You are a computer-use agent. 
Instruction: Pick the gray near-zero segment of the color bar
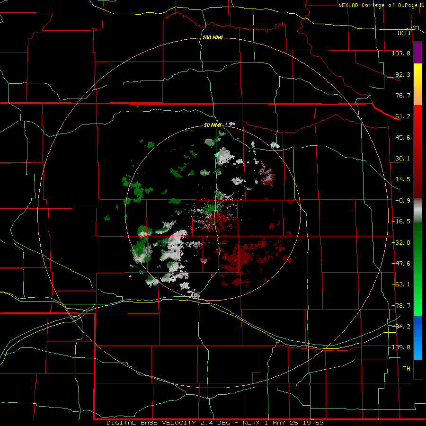pos(418,211)
